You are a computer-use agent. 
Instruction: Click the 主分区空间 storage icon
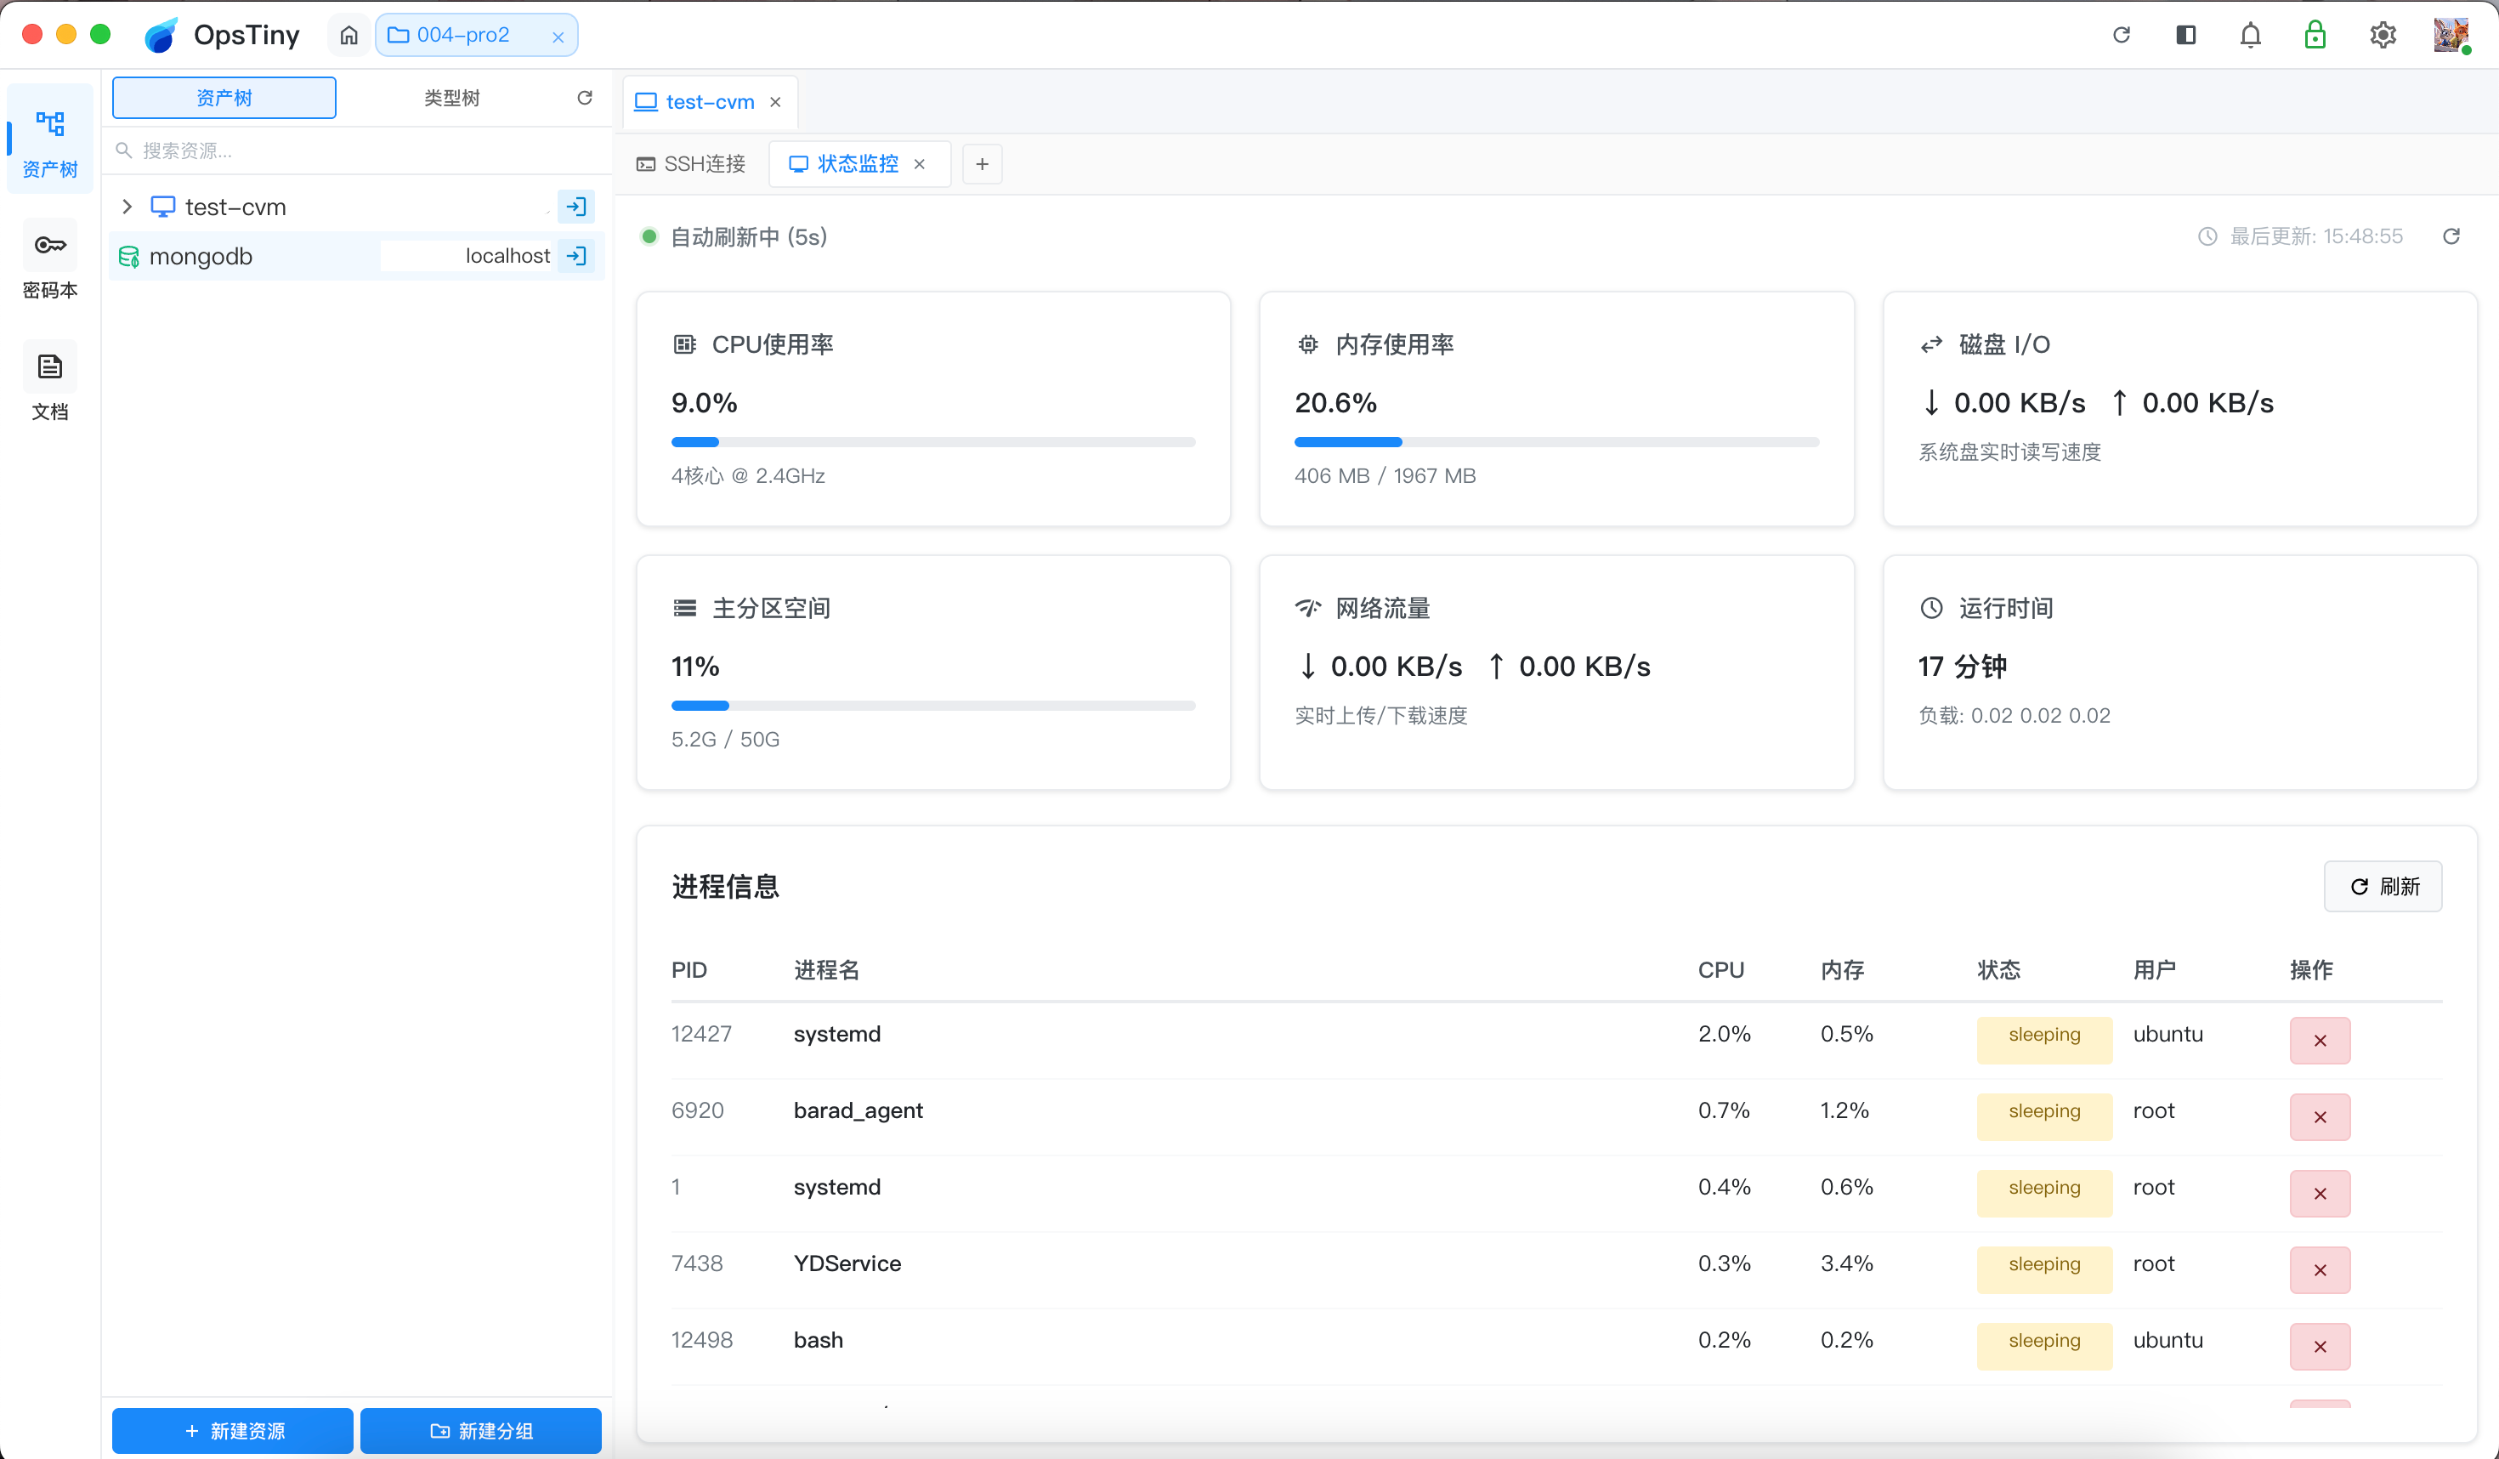[684, 608]
